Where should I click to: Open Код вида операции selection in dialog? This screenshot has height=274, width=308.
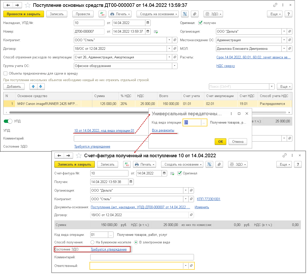pyautogui.click(x=204, y=123)
